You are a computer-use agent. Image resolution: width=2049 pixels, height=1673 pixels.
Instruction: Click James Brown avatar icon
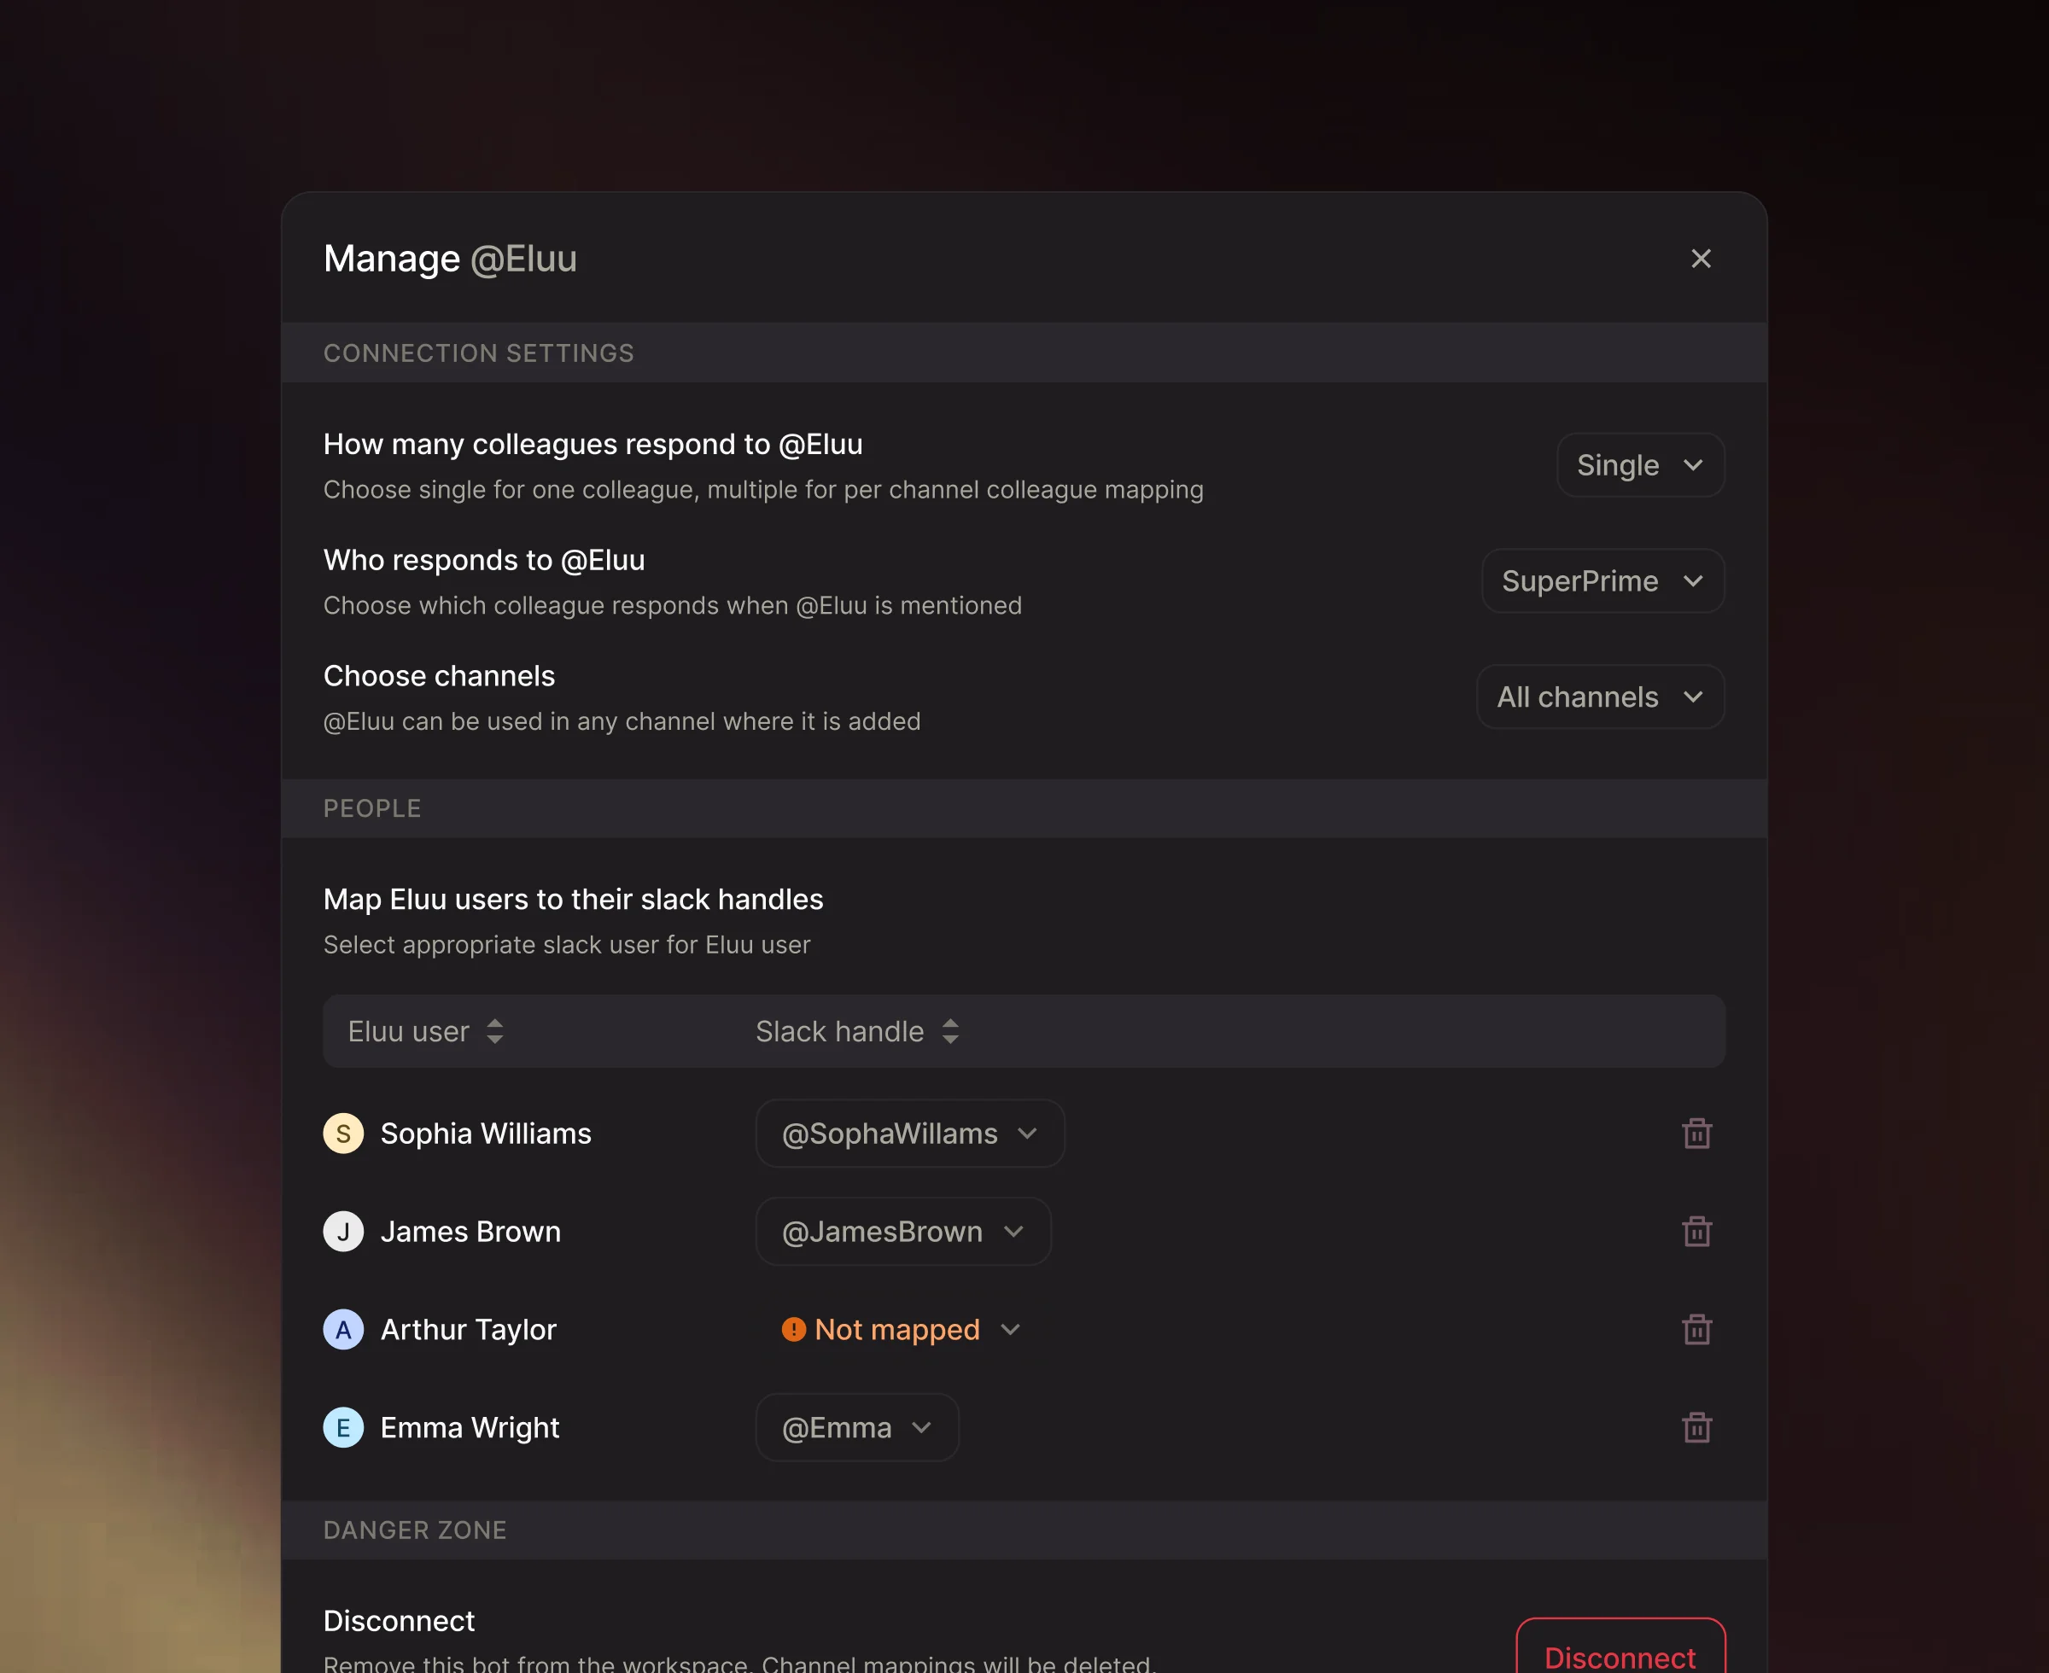(343, 1232)
